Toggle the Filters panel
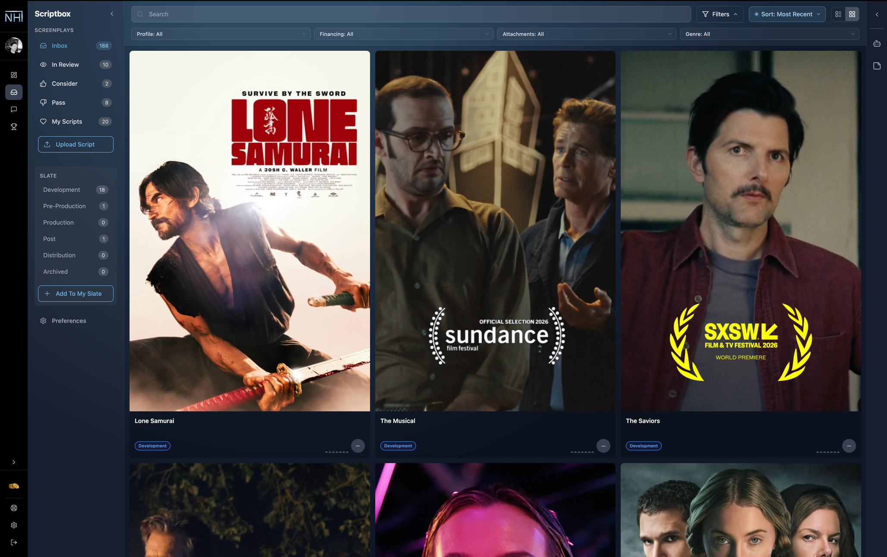Screen dimensions: 887x557 [x=720, y=14]
